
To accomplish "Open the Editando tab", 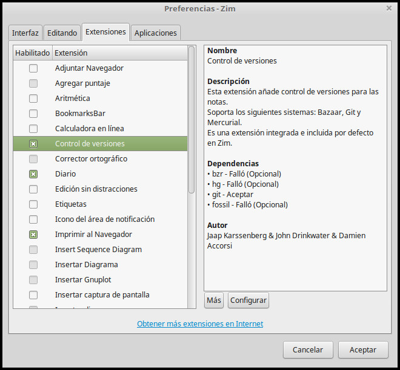I will point(62,33).
